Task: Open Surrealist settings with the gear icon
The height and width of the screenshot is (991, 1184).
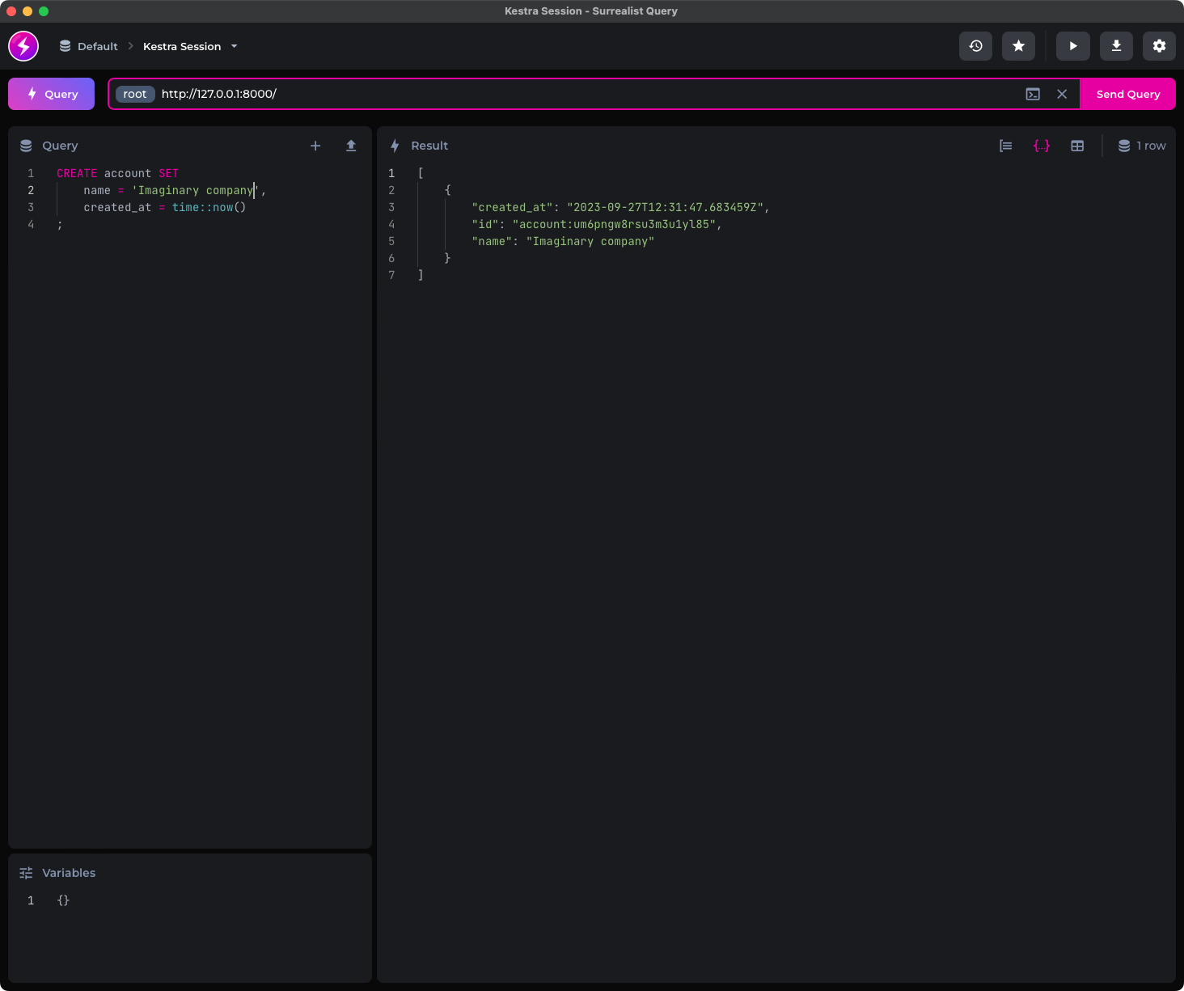Action: click(x=1159, y=46)
